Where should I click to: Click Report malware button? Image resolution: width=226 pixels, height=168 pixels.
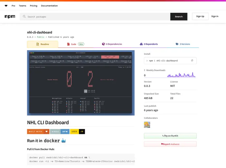tap(170, 144)
